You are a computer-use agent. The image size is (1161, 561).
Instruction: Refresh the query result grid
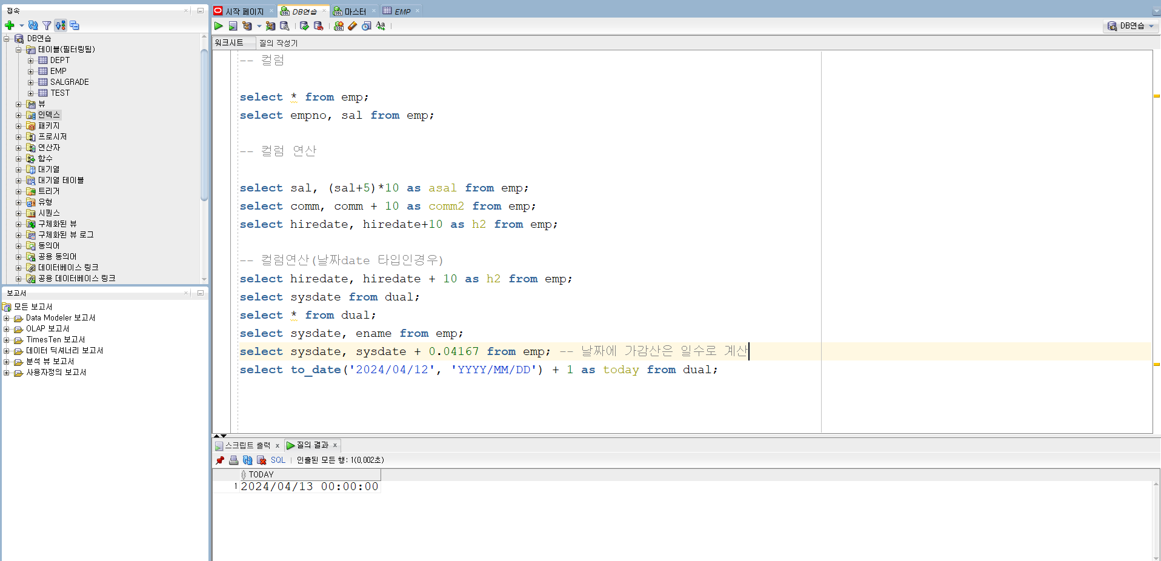pyautogui.click(x=247, y=460)
